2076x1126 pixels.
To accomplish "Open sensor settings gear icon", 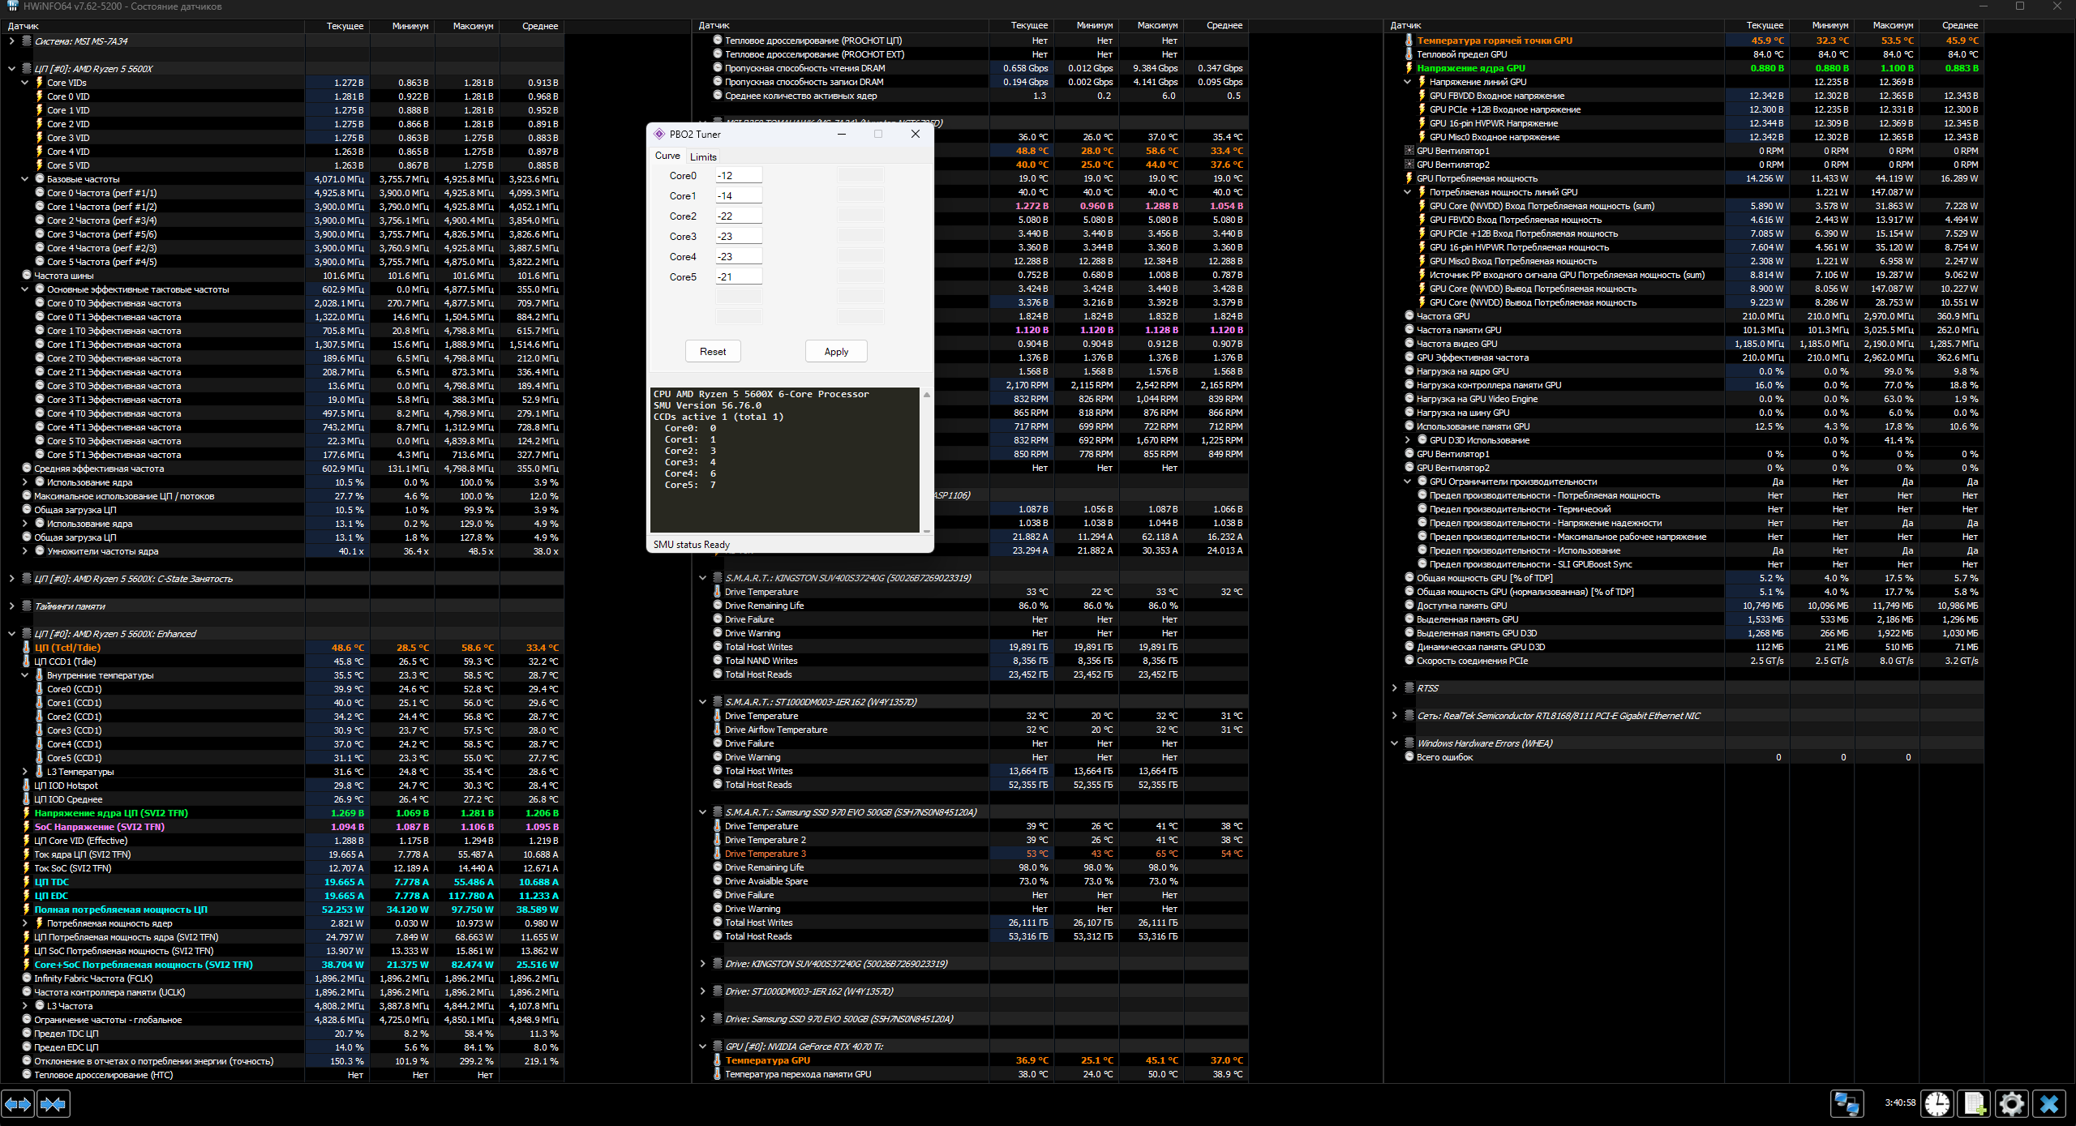I will pyautogui.click(x=2011, y=1104).
